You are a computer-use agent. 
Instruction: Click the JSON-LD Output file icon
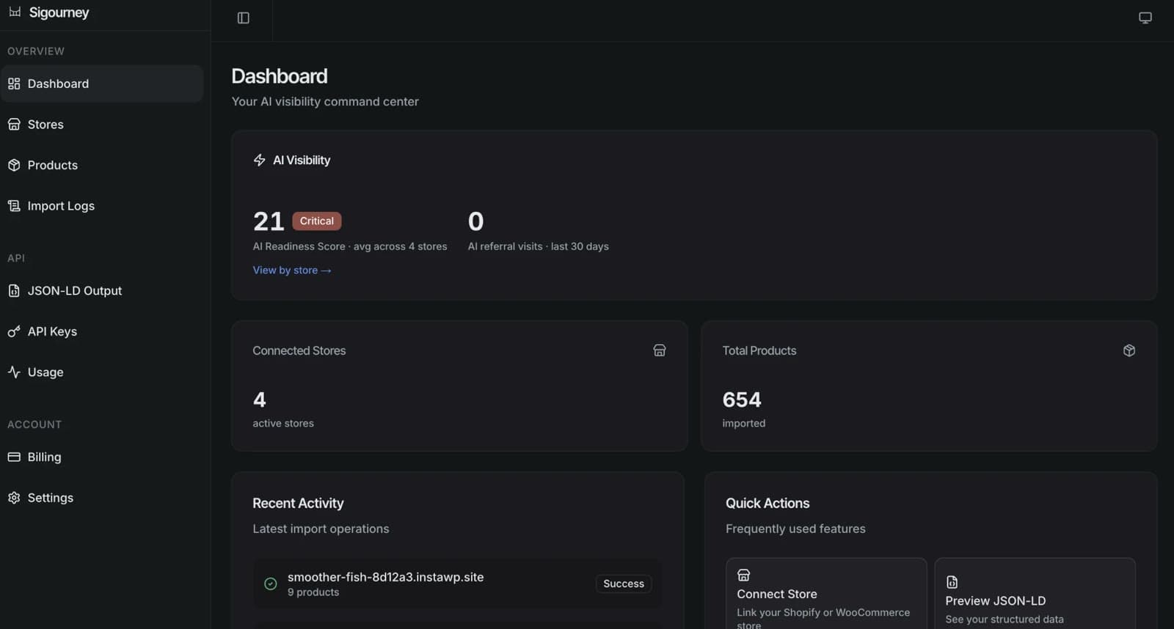pyautogui.click(x=14, y=291)
